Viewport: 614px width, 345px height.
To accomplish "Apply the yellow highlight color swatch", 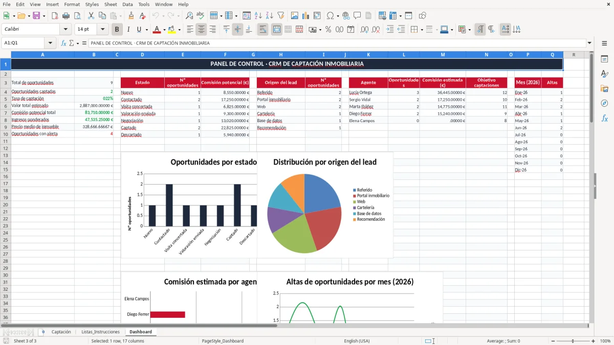I will 171,30.
